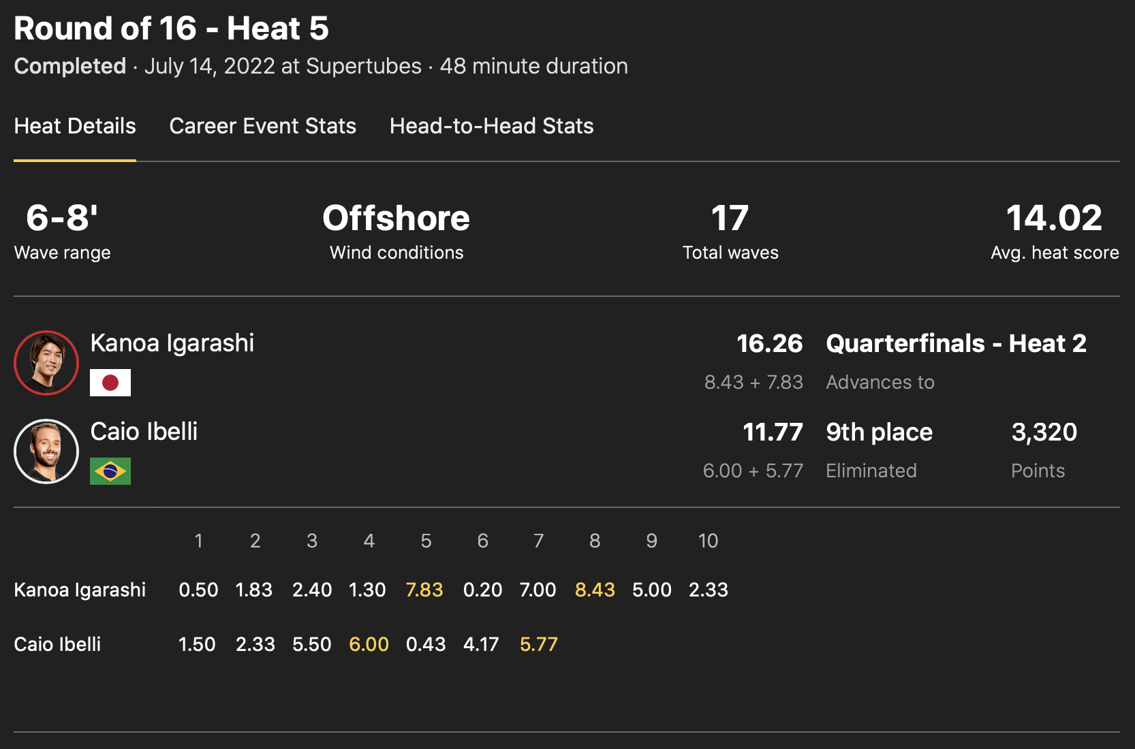This screenshot has height=749, width=1135.
Task: Open the Heat Details tab
Action: tap(75, 126)
